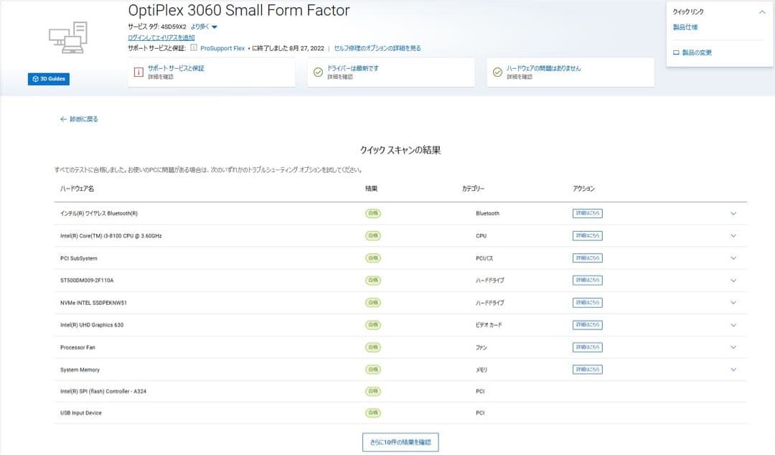Open the 製品仕様 quick link
This screenshot has width=775, height=455.
pyautogui.click(x=685, y=27)
